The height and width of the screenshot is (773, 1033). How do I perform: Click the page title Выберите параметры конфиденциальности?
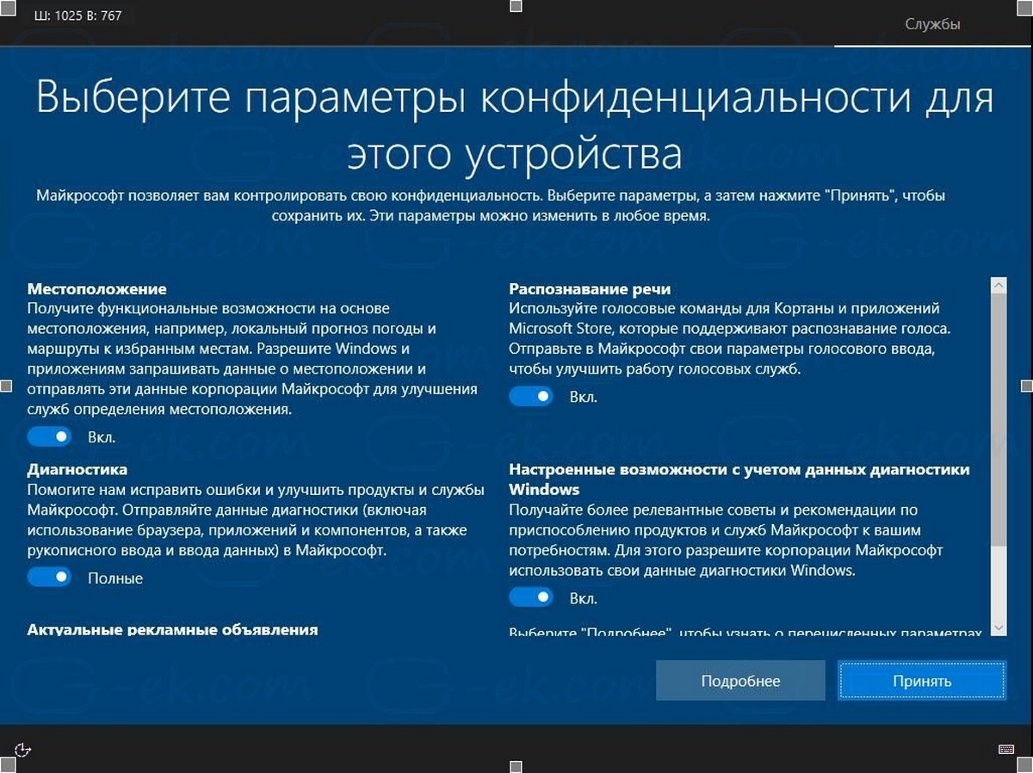pyautogui.click(x=515, y=126)
